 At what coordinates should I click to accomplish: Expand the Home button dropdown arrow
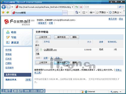pyautogui.click(x=79, y=12)
